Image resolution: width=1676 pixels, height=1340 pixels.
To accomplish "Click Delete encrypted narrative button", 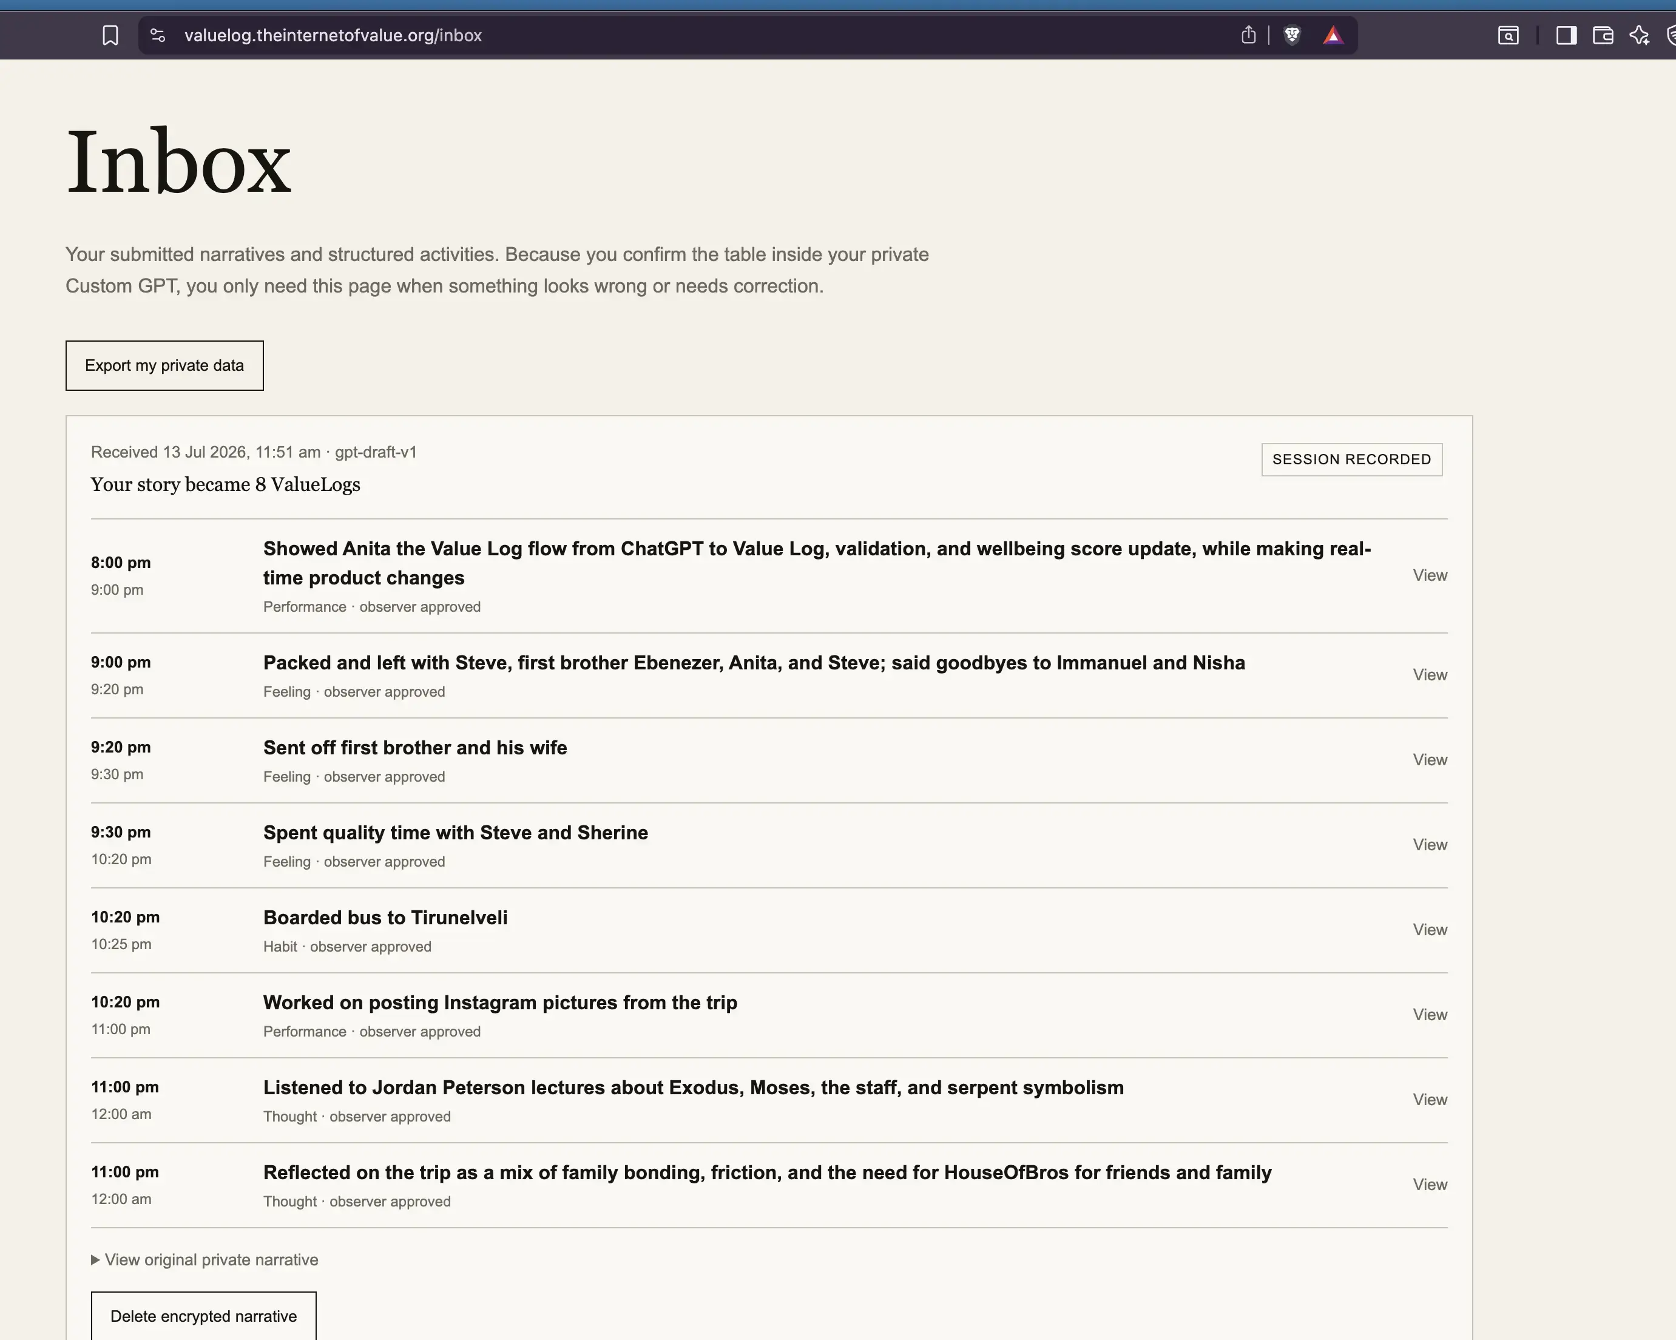I will 204,1316.
